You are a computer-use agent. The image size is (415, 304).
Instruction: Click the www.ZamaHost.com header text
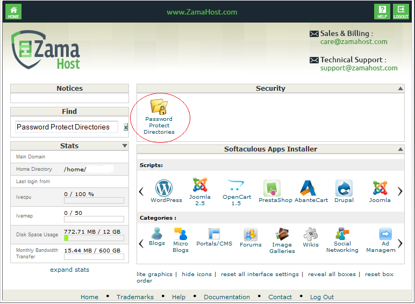(x=202, y=12)
